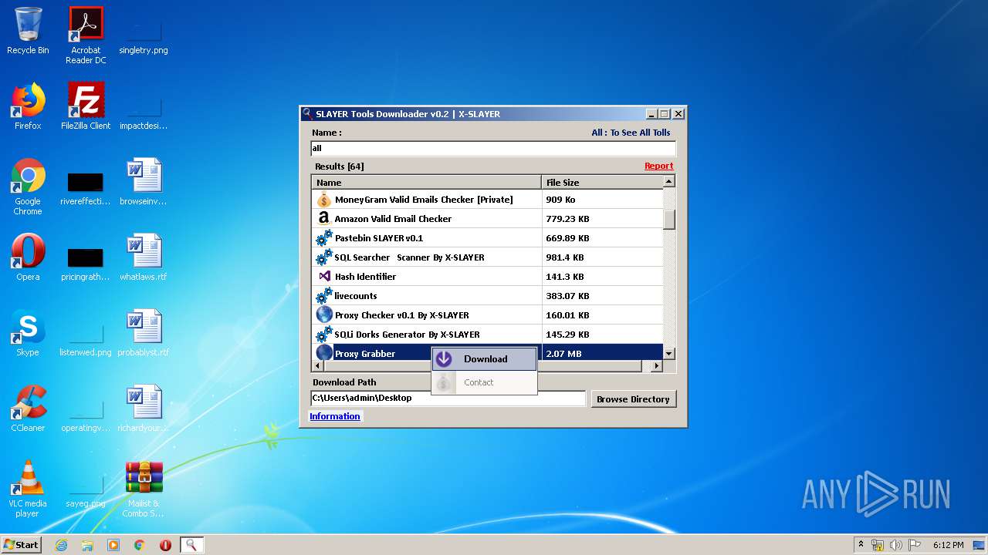Sort list by Name column header

tap(427, 183)
